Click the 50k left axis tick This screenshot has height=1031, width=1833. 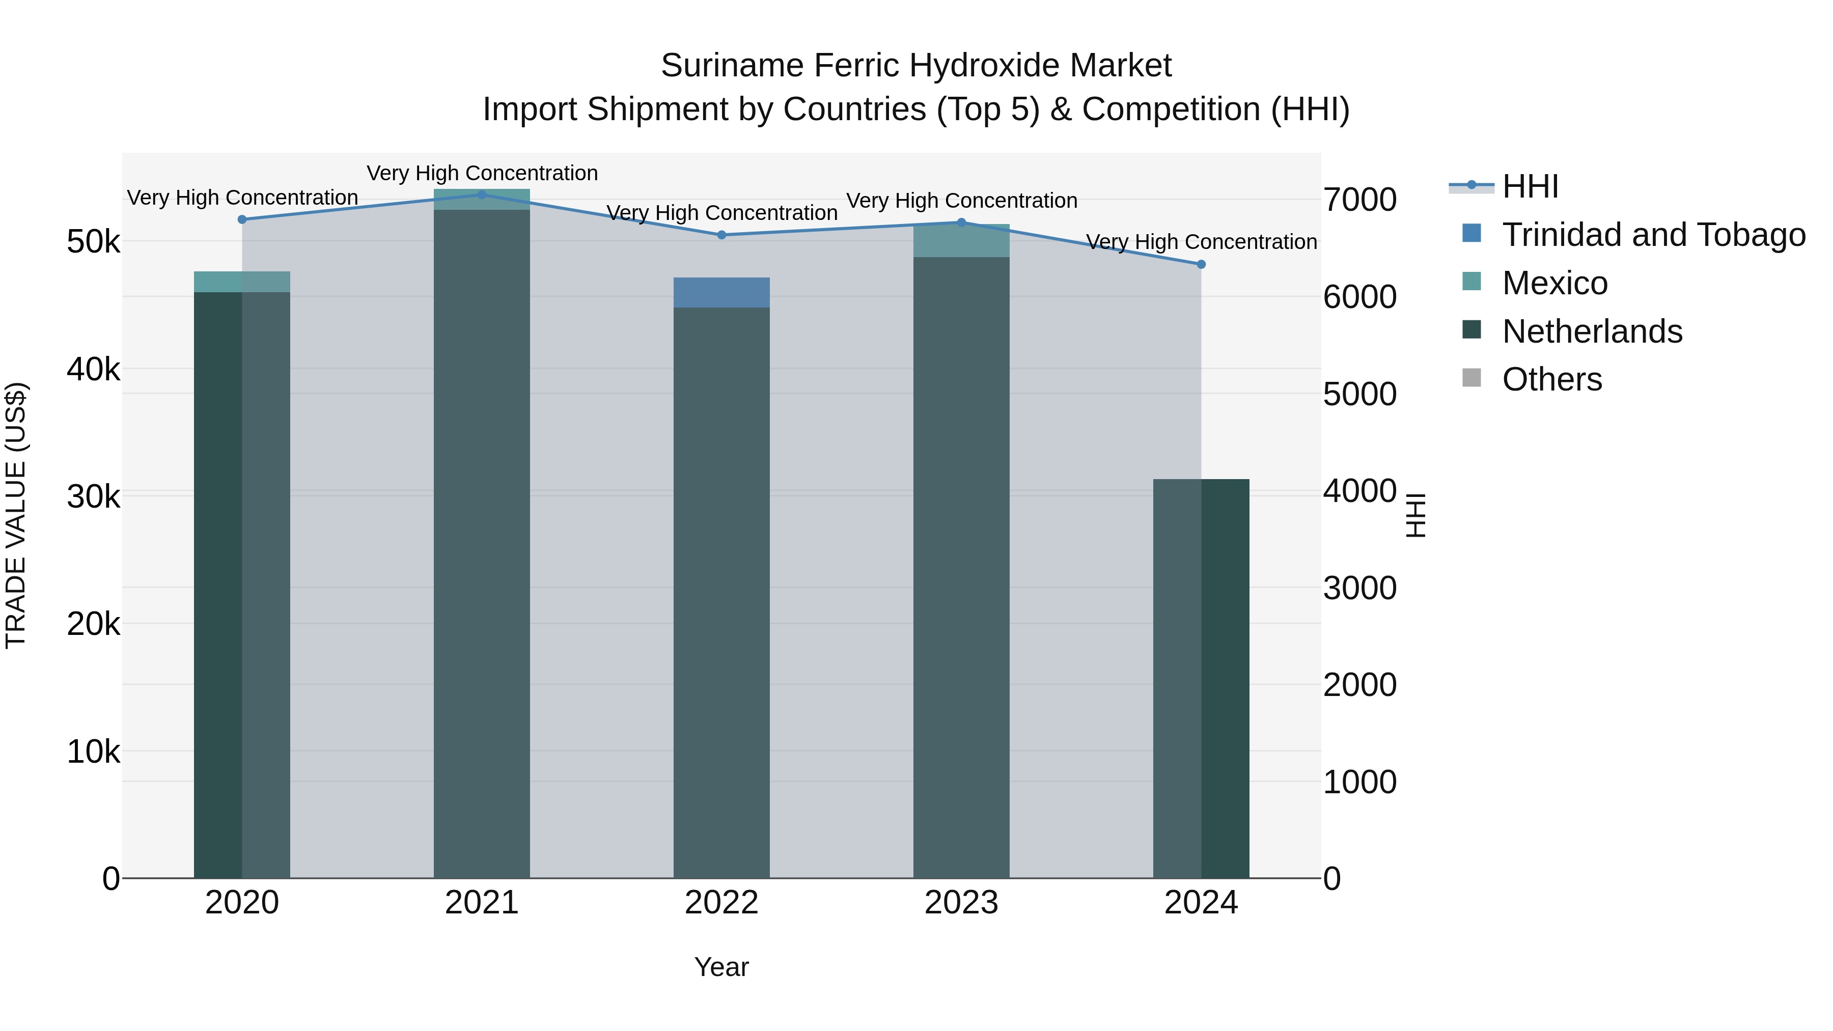click(x=93, y=242)
